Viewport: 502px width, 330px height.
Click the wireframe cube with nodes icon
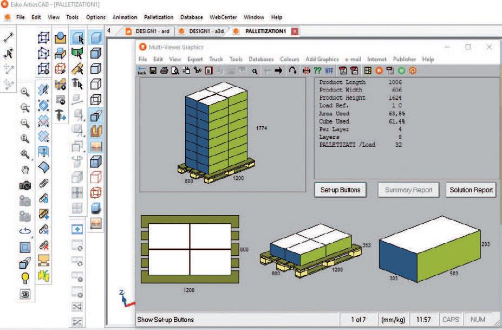(x=43, y=38)
